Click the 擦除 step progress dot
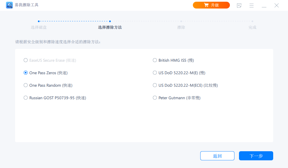 coord(181,21)
